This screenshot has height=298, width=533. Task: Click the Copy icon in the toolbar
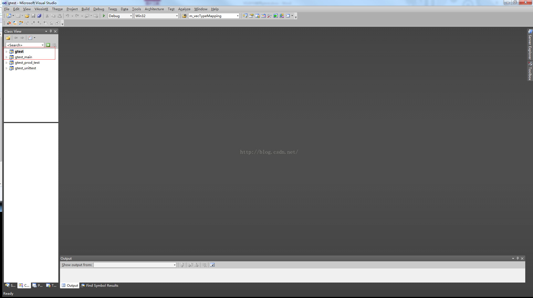pos(53,16)
